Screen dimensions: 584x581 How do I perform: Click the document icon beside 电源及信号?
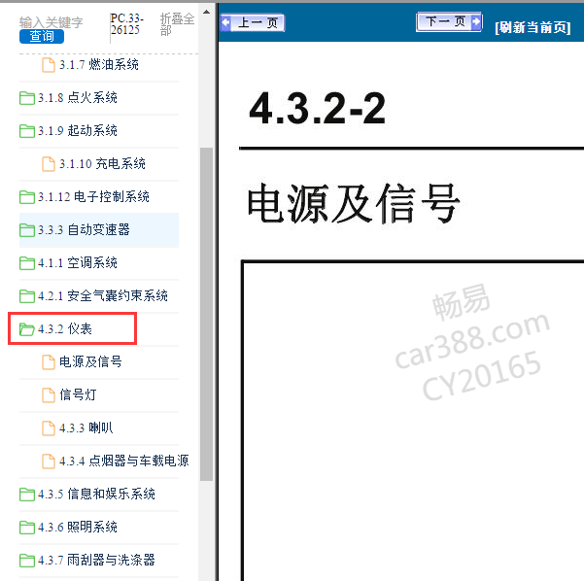point(48,362)
